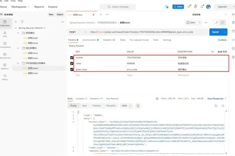Open the Tests tab
The height and width of the screenshot is (156, 235).
point(155,40)
